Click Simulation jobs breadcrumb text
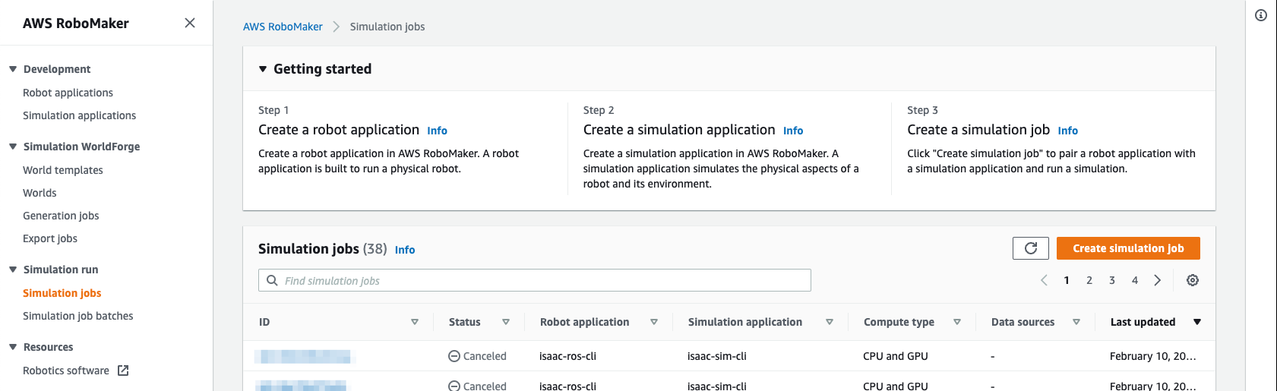This screenshot has height=391, width=1277. 387,27
